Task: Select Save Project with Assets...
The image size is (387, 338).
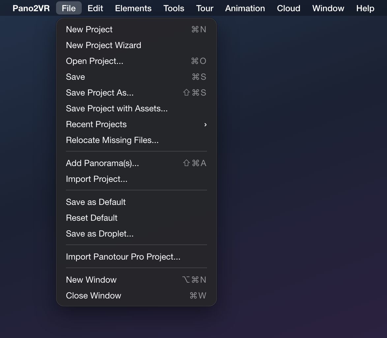Action: point(136,108)
